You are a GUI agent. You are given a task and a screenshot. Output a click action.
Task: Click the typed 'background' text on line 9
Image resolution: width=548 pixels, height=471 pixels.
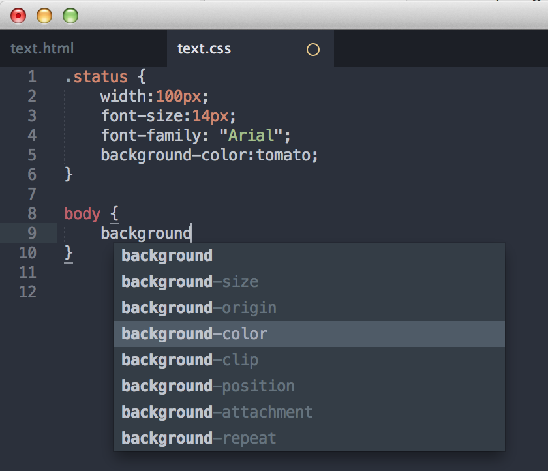click(145, 234)
